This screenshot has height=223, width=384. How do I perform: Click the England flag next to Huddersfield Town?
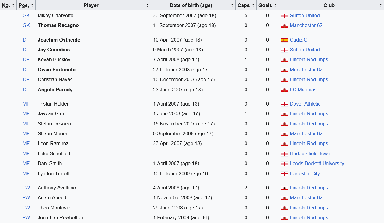tap(284, 154)
